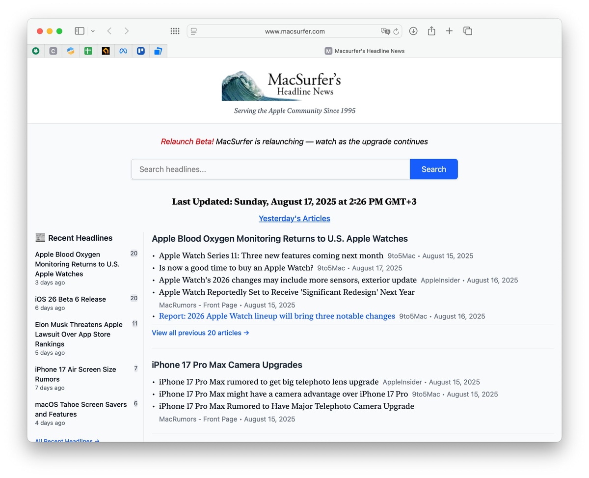The image size is (589, 478).
Task: Reload the page with the refresh icon
Action: pos(396,31)
